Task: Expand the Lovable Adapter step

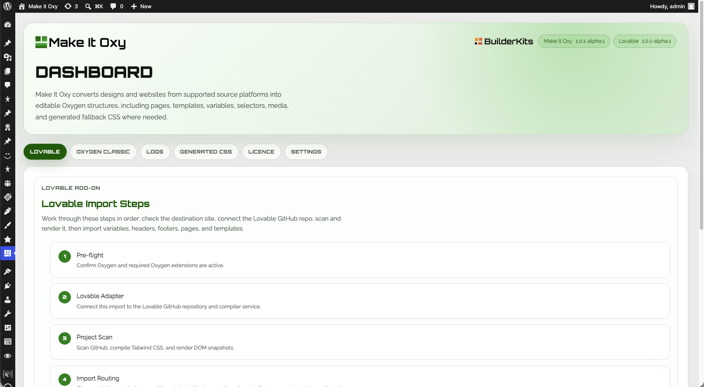Action: pyautogui.click(x=360, y=301)
